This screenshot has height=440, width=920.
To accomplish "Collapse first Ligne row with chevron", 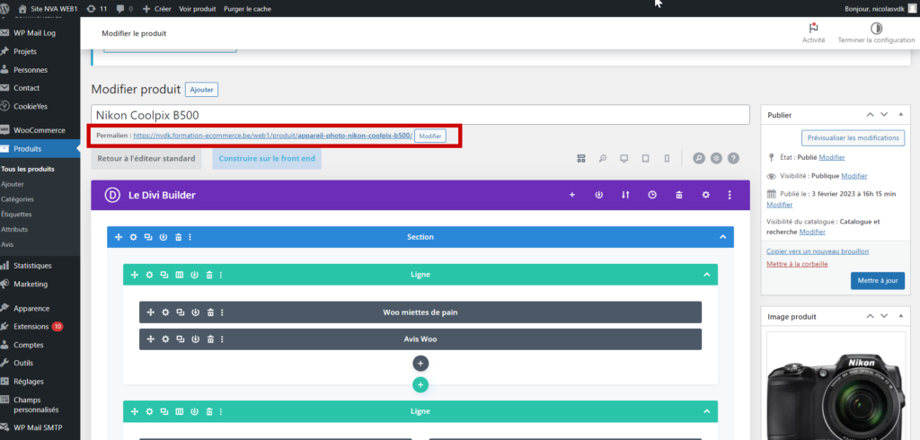I will (x=707, y=275).
